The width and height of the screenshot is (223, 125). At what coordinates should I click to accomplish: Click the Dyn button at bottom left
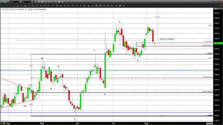2,123
